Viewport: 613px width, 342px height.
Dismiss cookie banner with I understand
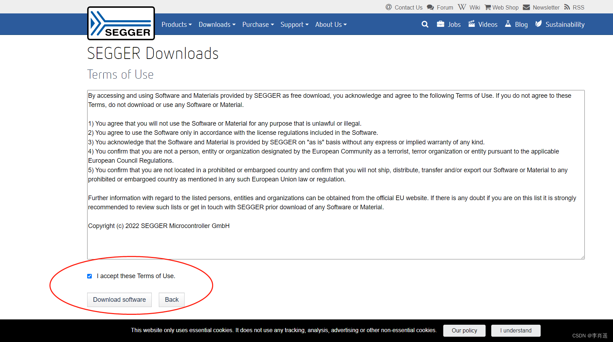pos(516,331)
